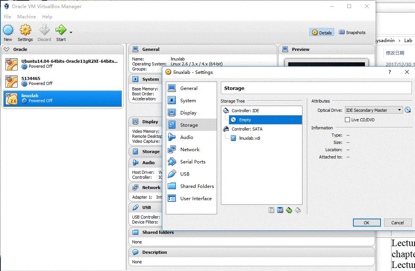The height and width of the screenshot is (271, 415).
Task: Click the Linux 2.6 / 3.x / 4.x text
Action: 196,64
